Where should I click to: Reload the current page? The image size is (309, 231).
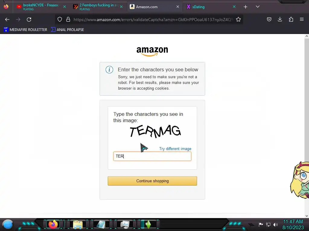29,20
